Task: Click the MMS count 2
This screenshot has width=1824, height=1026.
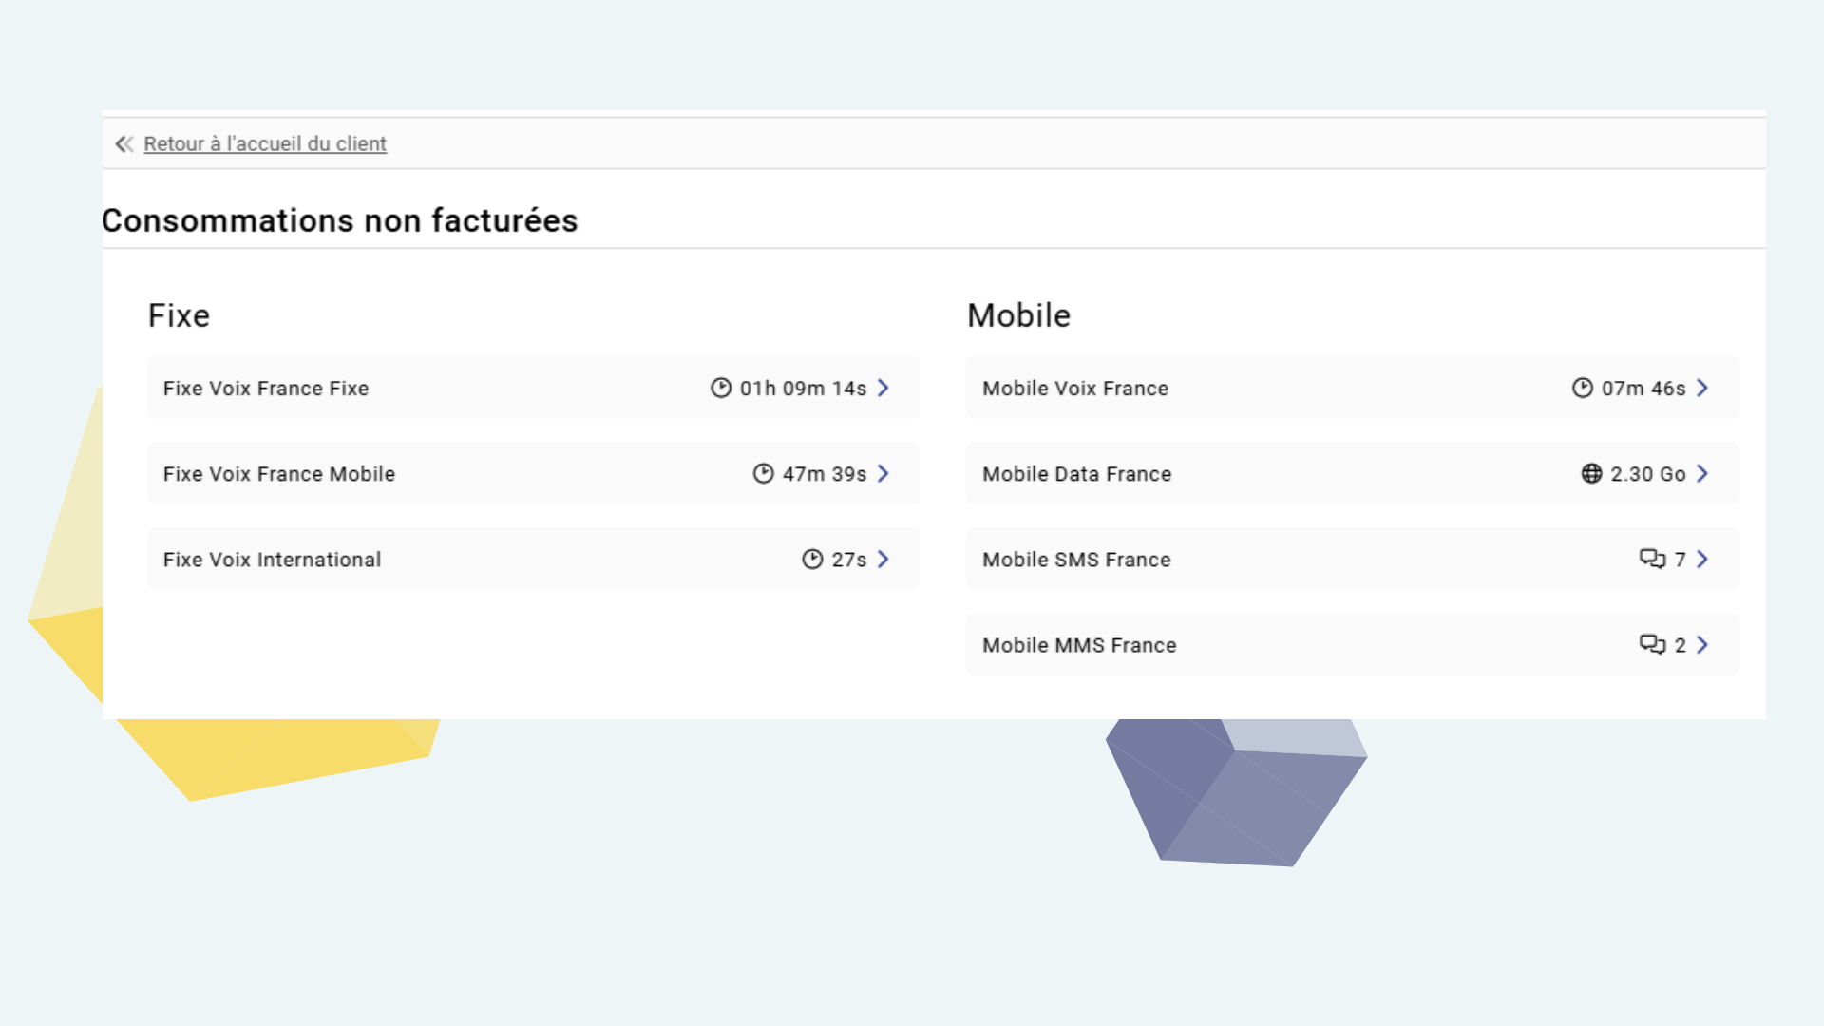Action: 1680,645
